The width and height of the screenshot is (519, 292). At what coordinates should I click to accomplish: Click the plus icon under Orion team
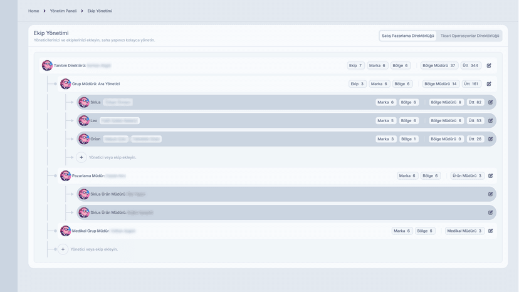pos(81,157)
